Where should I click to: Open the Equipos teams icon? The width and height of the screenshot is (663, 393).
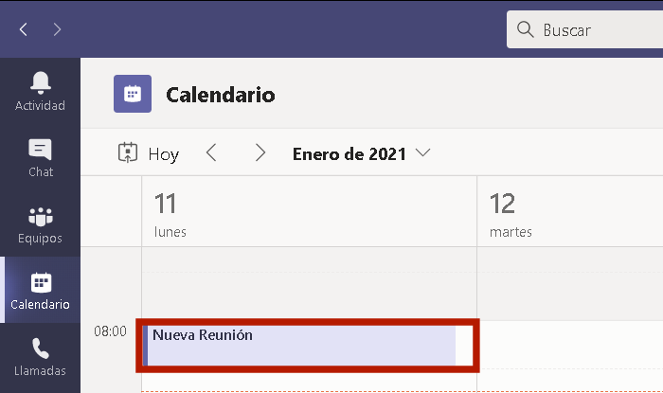coord(40,216)
